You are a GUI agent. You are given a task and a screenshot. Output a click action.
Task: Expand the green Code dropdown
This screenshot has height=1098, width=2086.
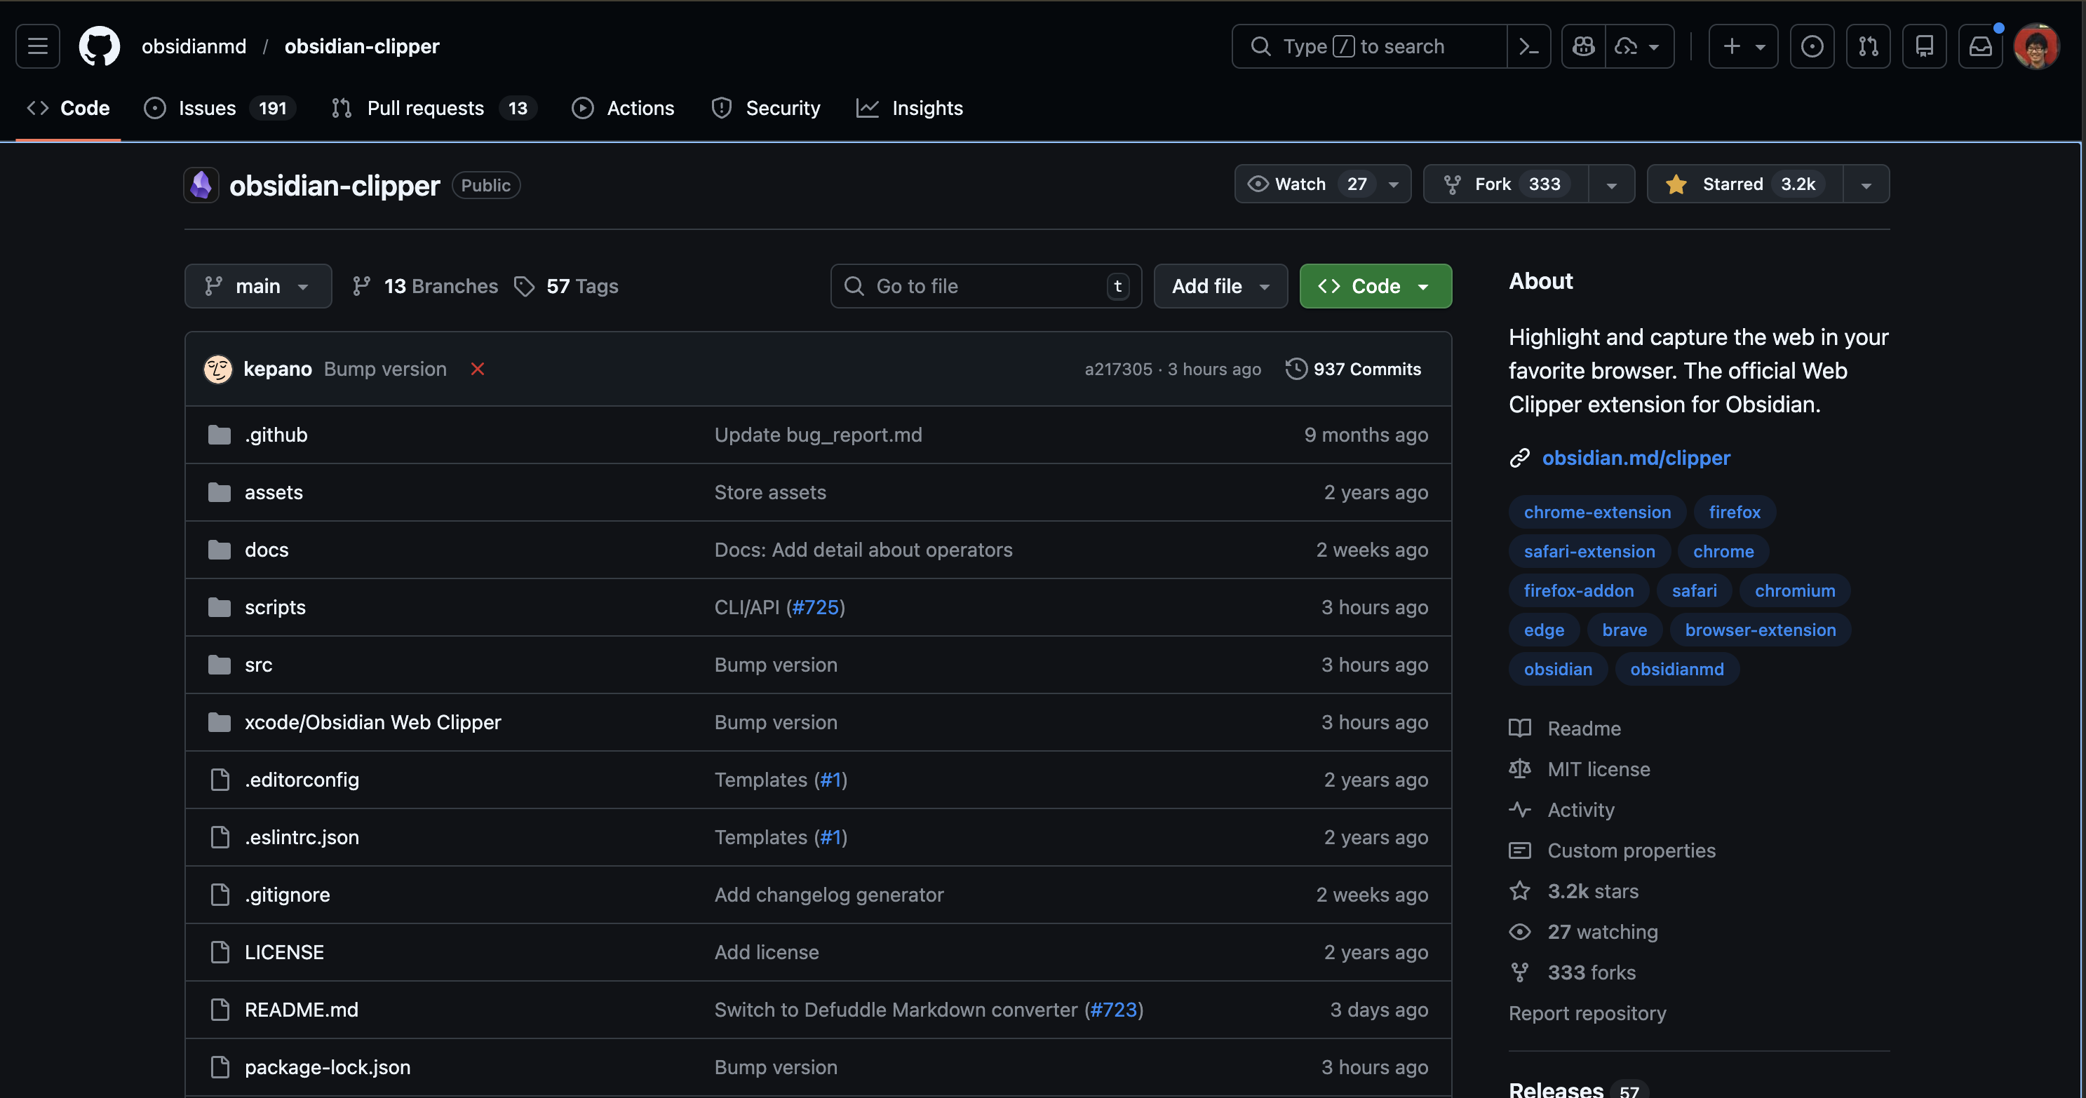point(1375,286)
